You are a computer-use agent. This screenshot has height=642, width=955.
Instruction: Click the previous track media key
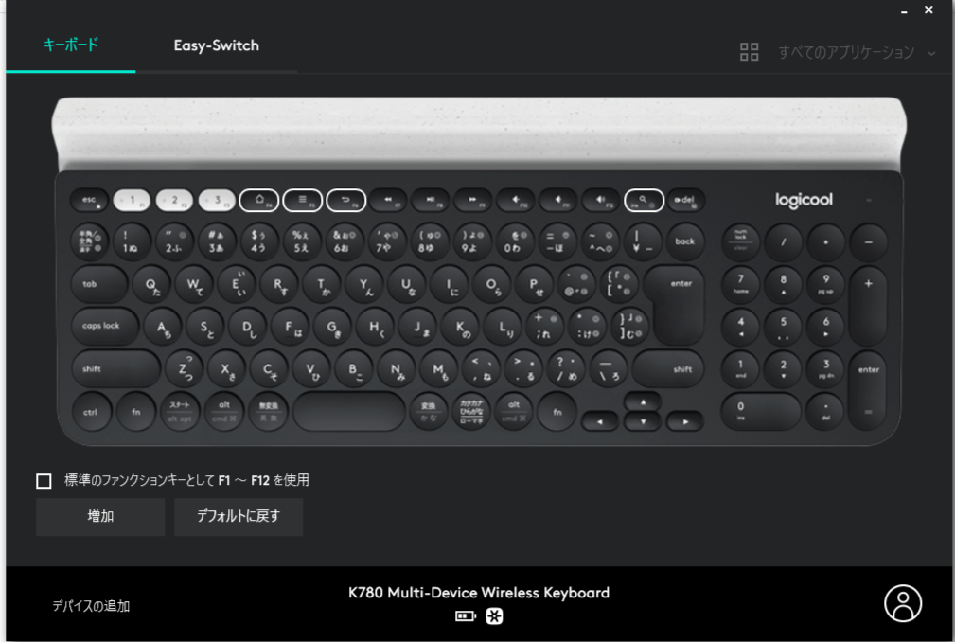[388, 200]
